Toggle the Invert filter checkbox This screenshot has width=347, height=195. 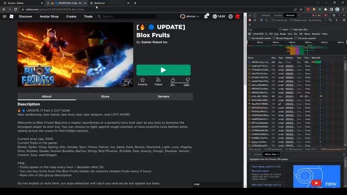(280, 29)
